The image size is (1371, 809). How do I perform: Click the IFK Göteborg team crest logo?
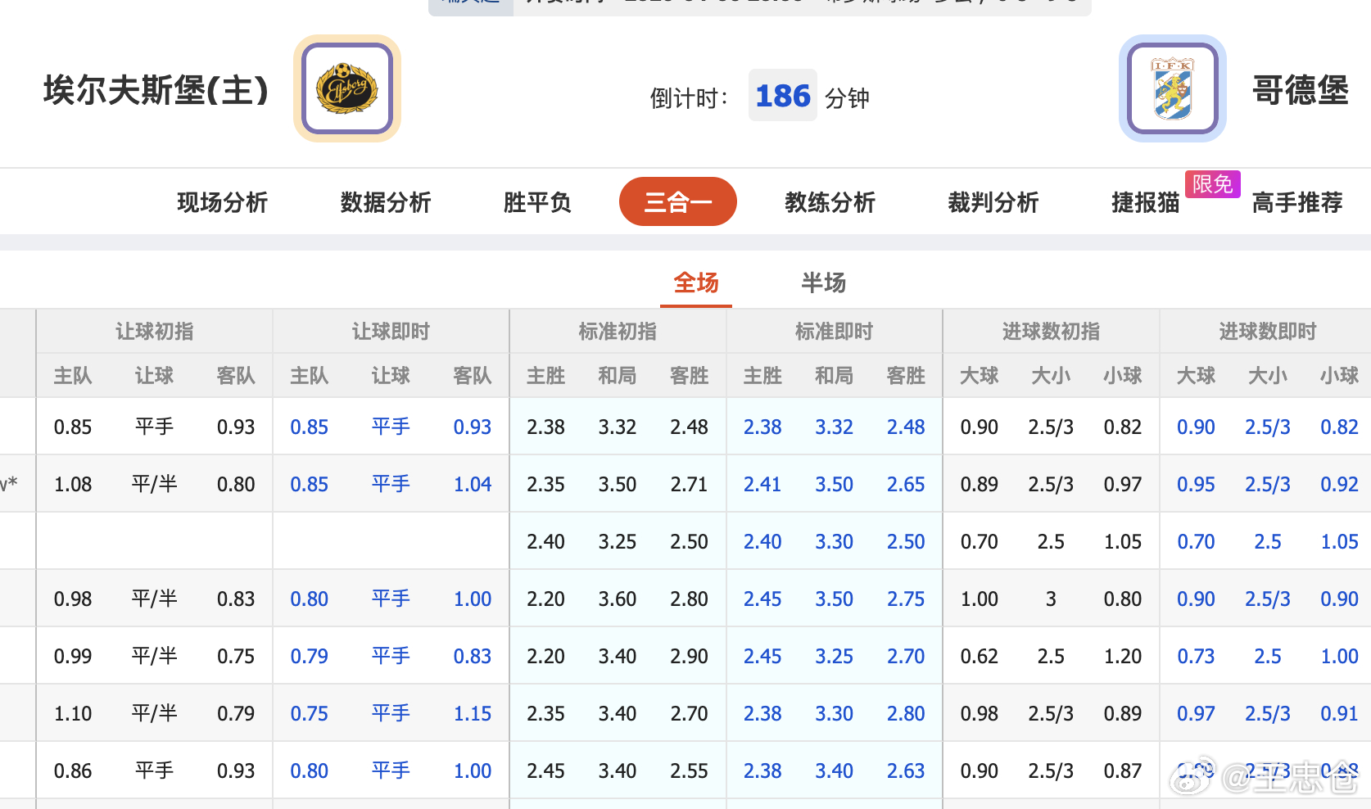click(x=1172, y=88)
